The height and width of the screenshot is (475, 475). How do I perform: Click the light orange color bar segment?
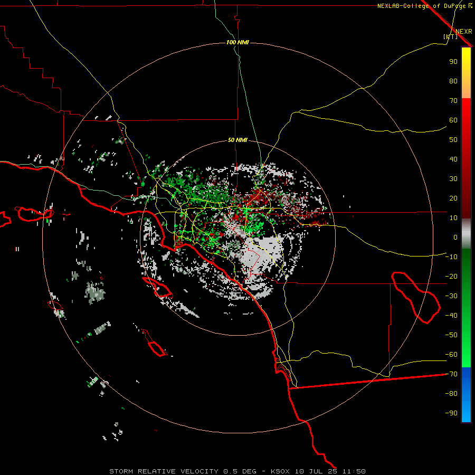coord(466,92)
